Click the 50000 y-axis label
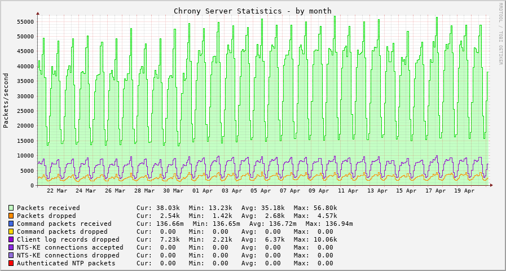Screen dimensions: 506x271 click(x=25, y=37)
